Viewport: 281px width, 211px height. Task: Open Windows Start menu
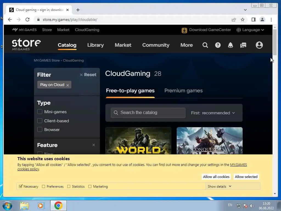click(7, 206)
